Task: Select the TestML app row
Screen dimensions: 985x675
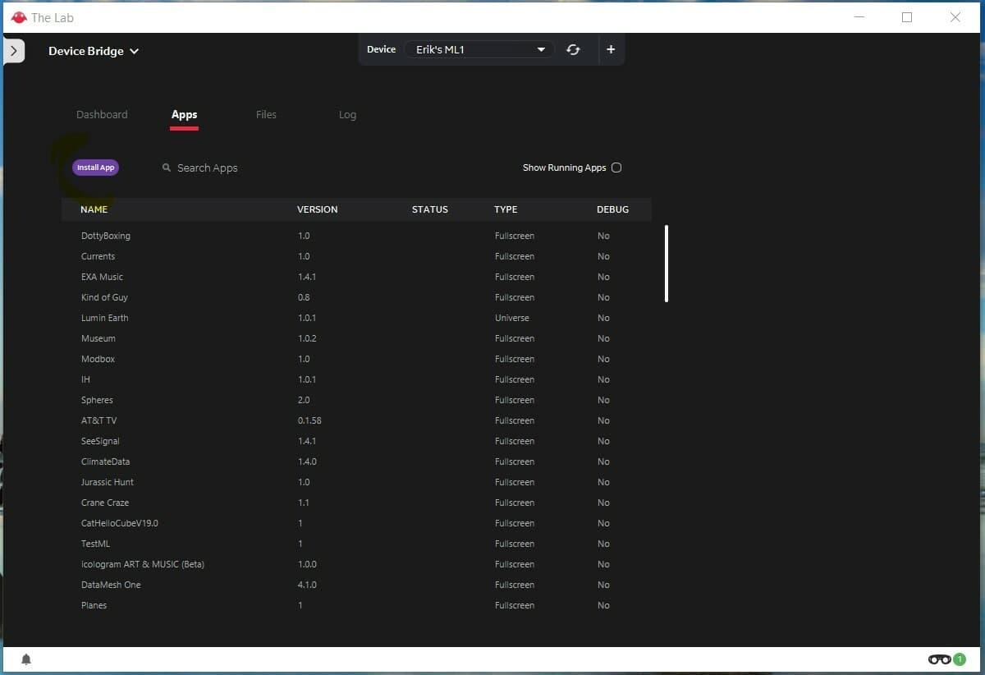Action: [356, 544]
